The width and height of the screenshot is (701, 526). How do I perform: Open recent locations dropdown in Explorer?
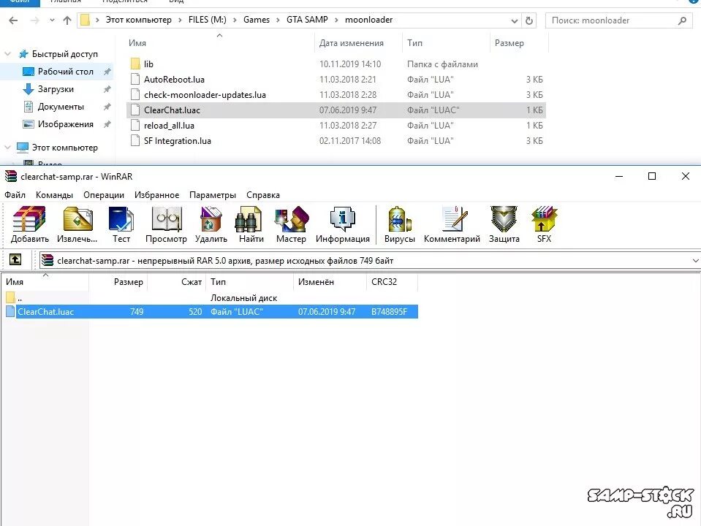tap(53, 20)
